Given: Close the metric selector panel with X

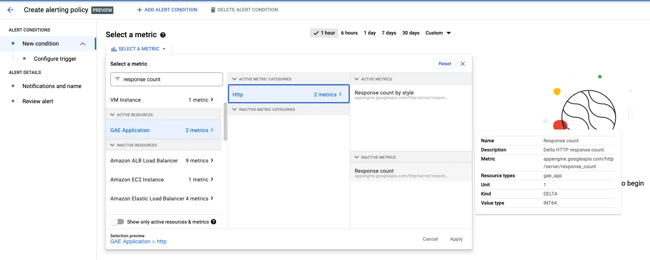Looking at the screenshot, I should [463, 64].
